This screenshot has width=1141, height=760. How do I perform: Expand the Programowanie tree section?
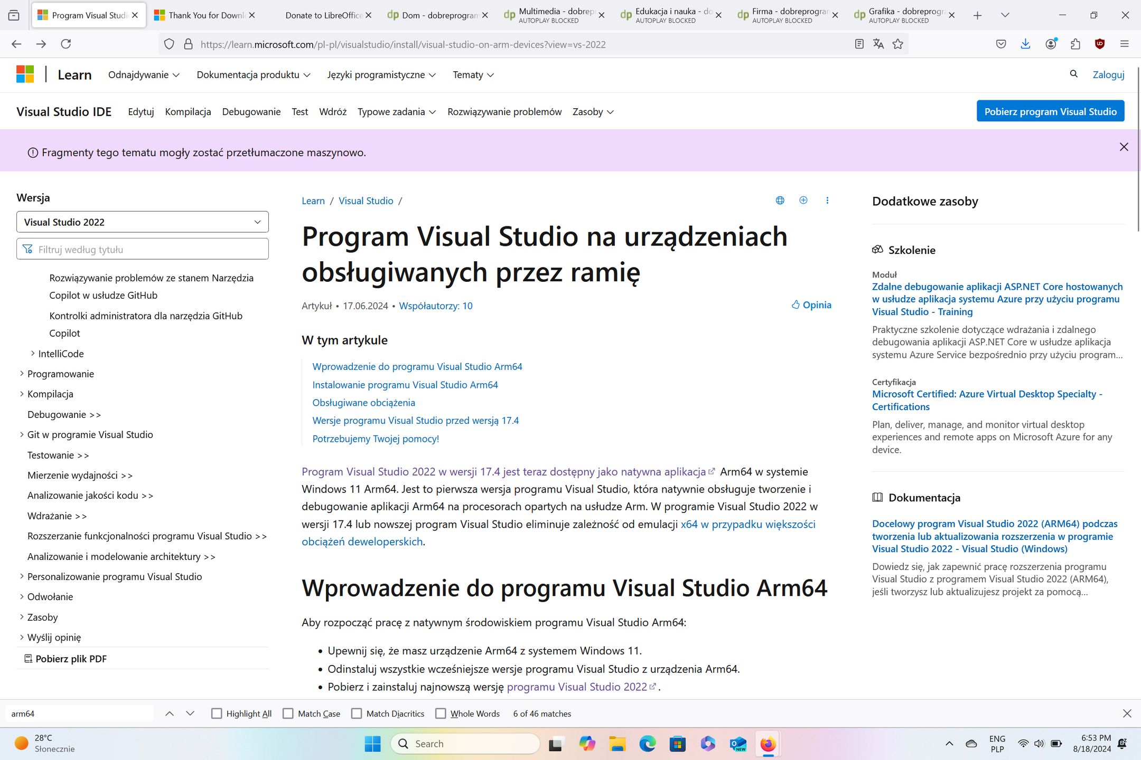click(x=60, y=374)
